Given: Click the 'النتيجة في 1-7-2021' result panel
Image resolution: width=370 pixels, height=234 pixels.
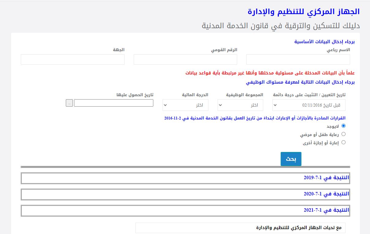Looking at the screenshot, I should [185, 210].
